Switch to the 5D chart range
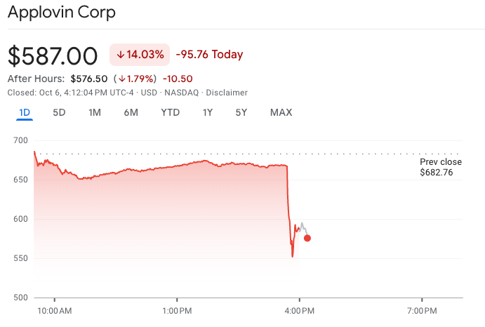Viewport: 485px width, 327px height. coord(59,112)
